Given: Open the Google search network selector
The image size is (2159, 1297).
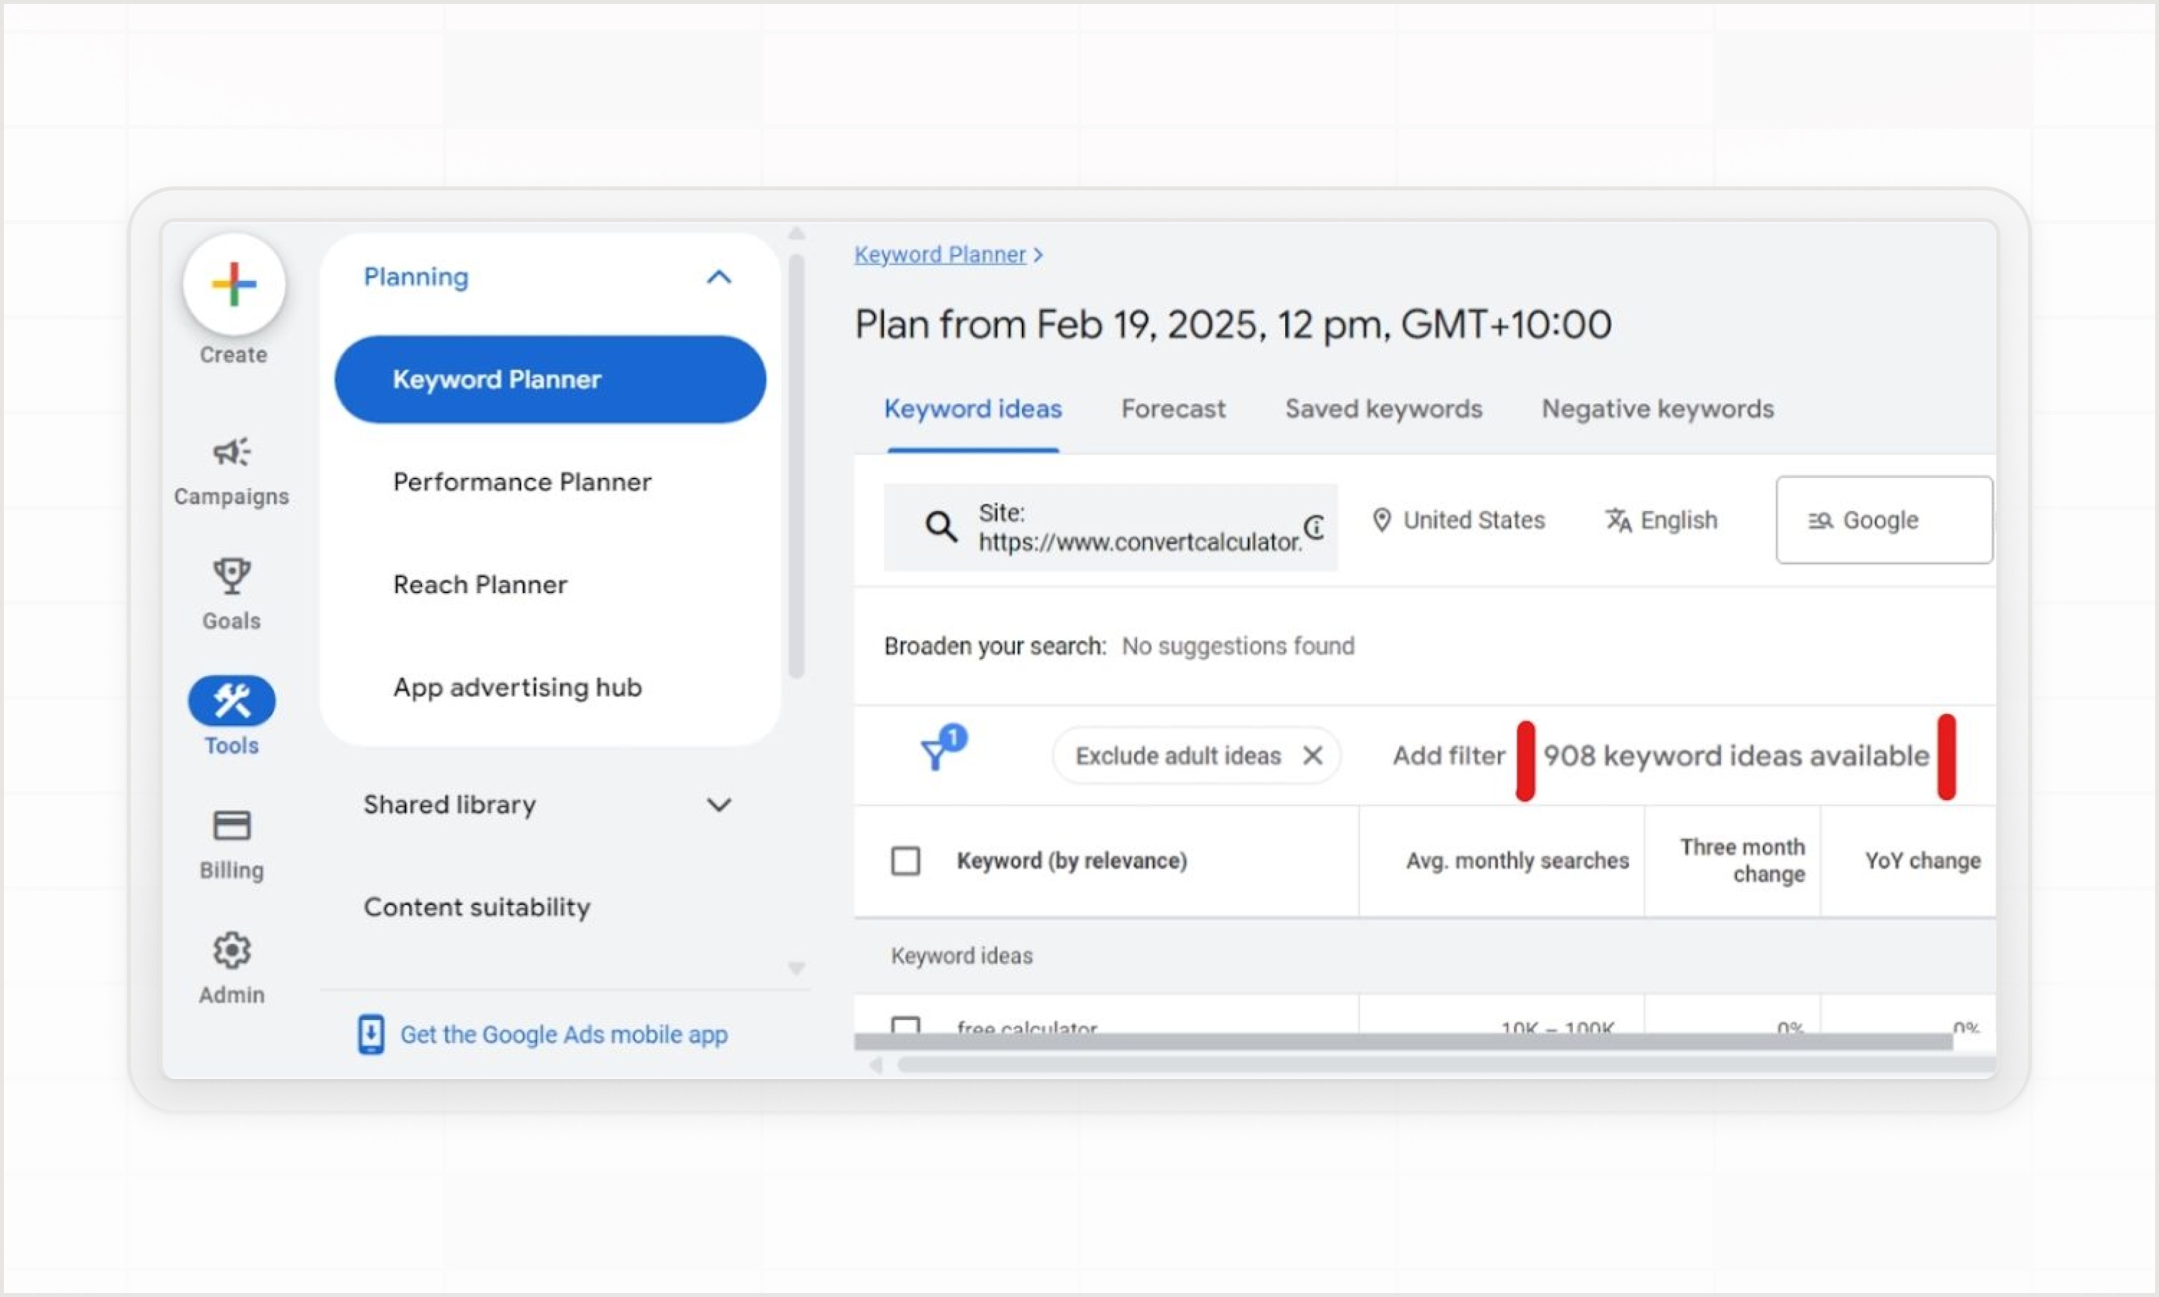Looking at the screenshot, I should (1884, 520).
